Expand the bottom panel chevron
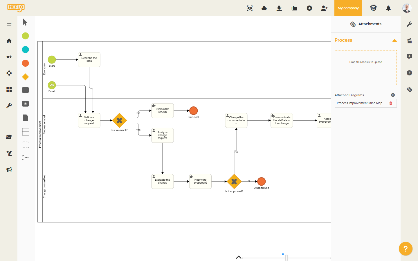The image size is (418, 261). pos(239,257)
